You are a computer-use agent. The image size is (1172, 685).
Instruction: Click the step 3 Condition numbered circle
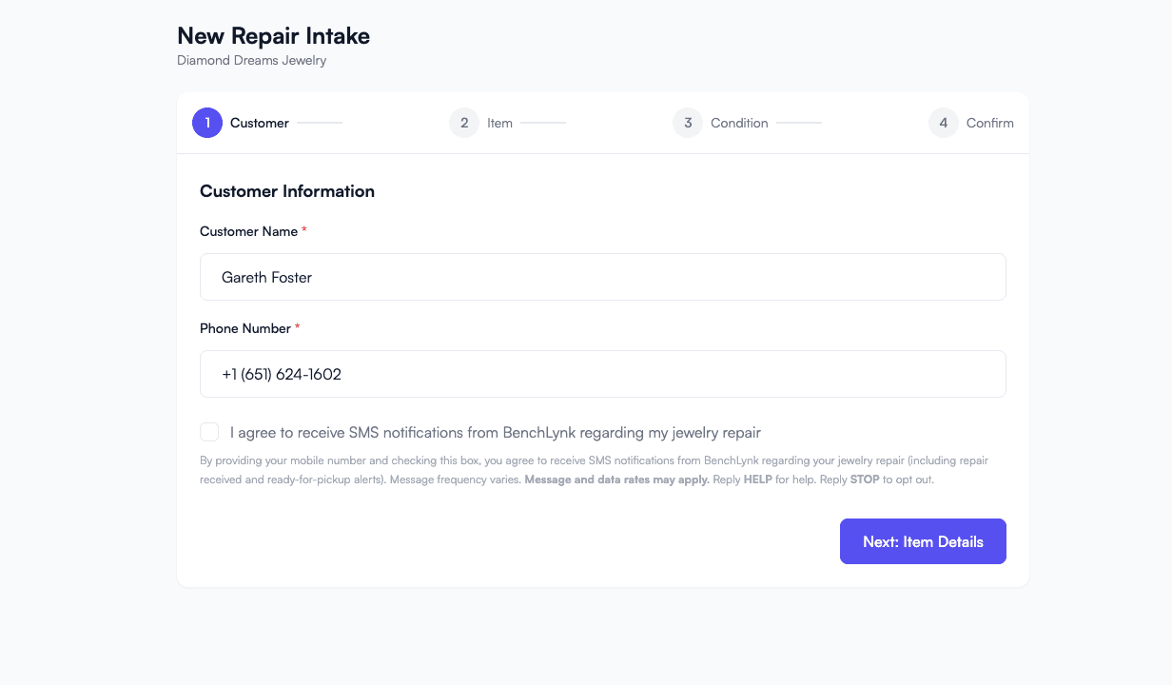coord(687,123)
